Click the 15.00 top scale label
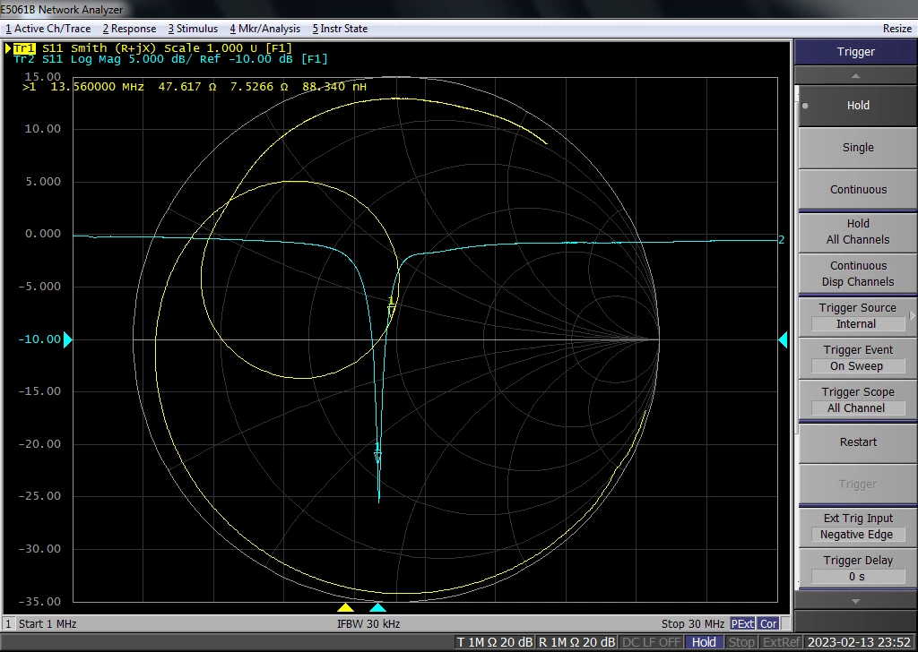The width and height of the screenshot is (918, 652). 43,77
